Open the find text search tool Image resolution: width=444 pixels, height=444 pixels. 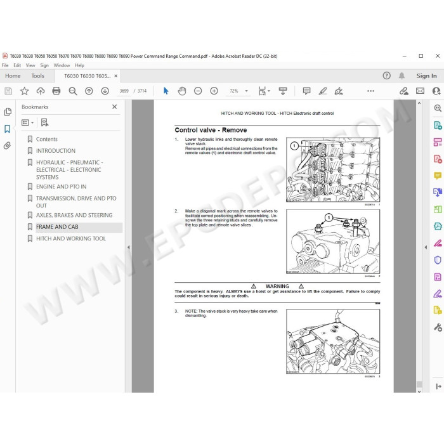point(73,91)
